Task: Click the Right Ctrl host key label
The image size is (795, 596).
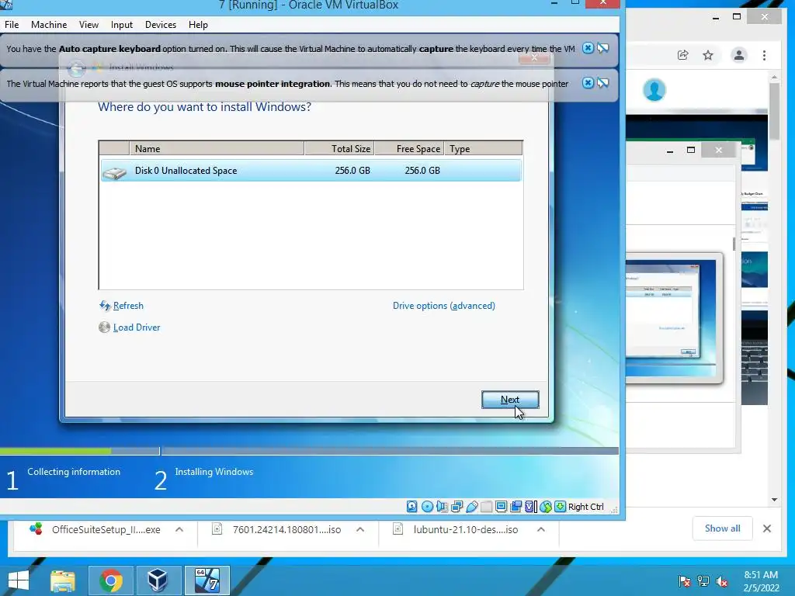Action: click(585, 506)
